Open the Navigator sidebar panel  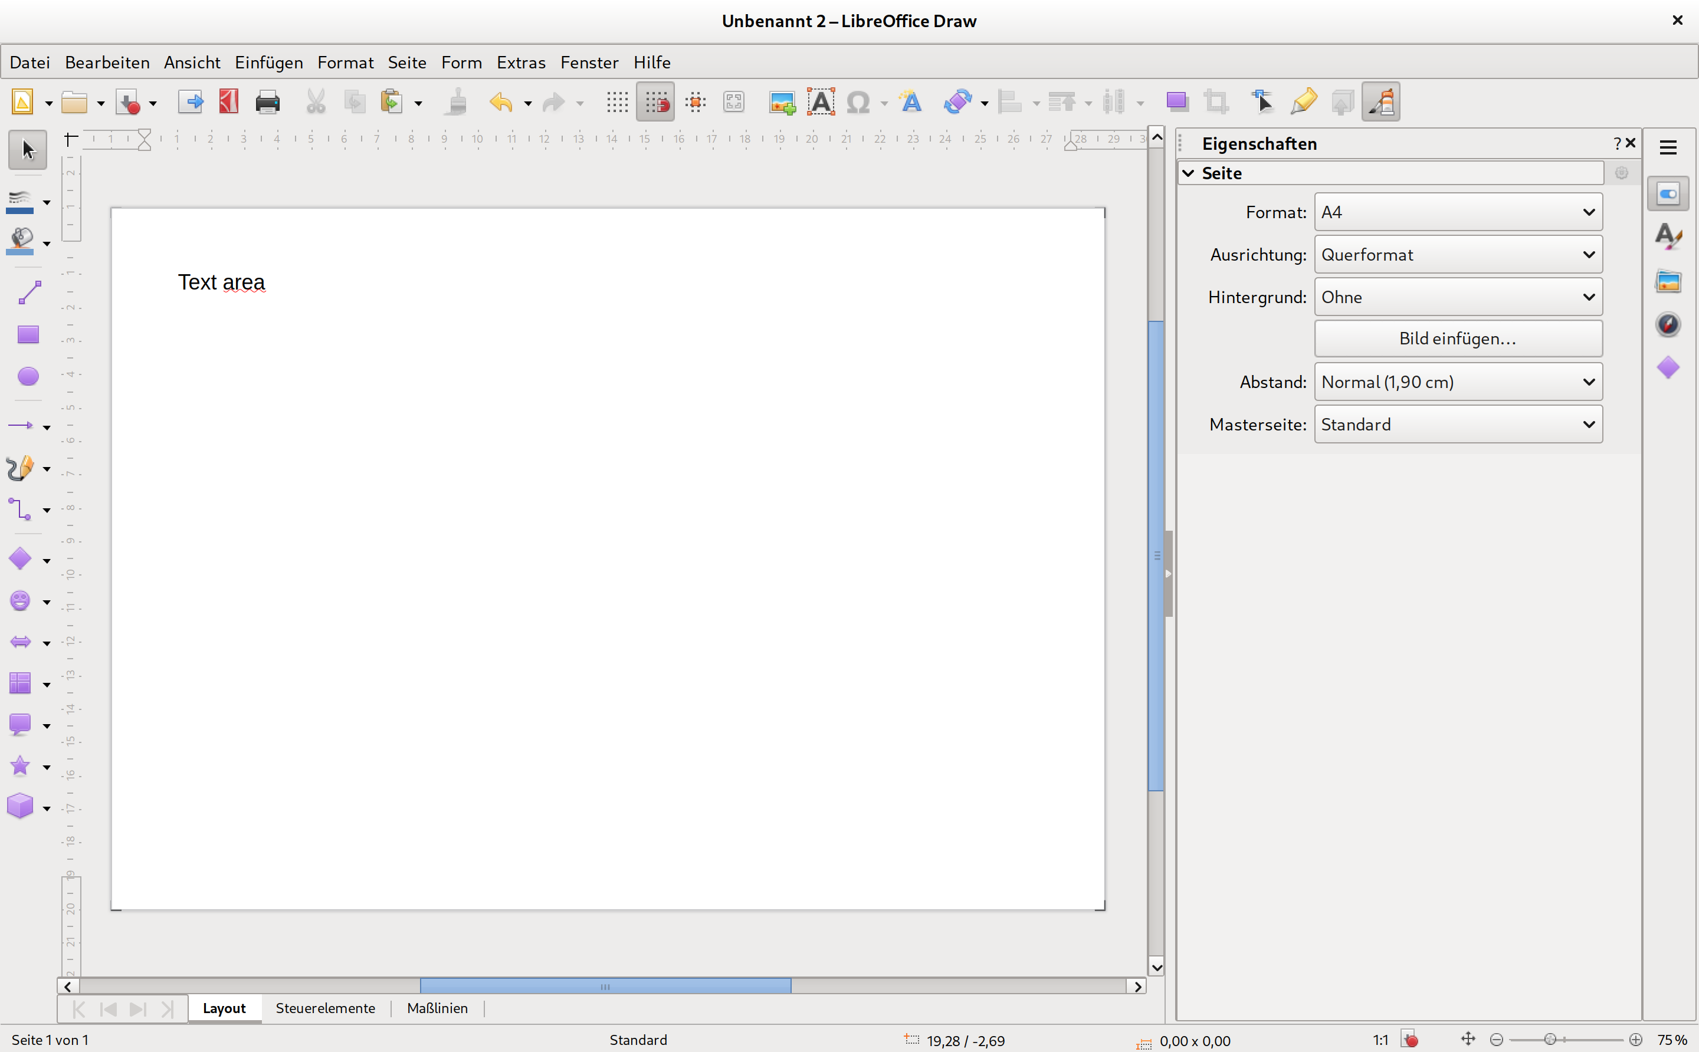tap(1668, 324)
